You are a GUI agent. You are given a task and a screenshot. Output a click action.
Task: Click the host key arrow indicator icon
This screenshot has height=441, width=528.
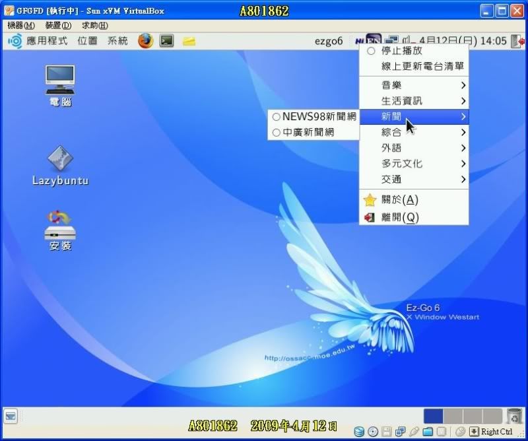(474, 432)
